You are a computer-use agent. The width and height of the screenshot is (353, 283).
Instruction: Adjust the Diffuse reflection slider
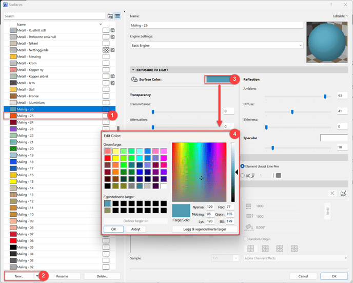tap(292, 112)
